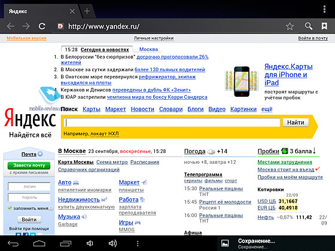The height and width of the screenshot is (251, 335).
Task: Click the iPhone maps promo image
Action: [x=242, y=81]
